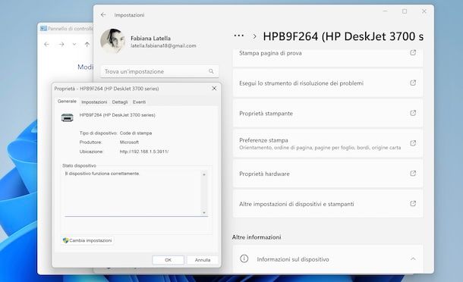The width and height of the screenshot is (463, 282).
Task: Open Stampa pagina di prova
Action: click(328, 58)
